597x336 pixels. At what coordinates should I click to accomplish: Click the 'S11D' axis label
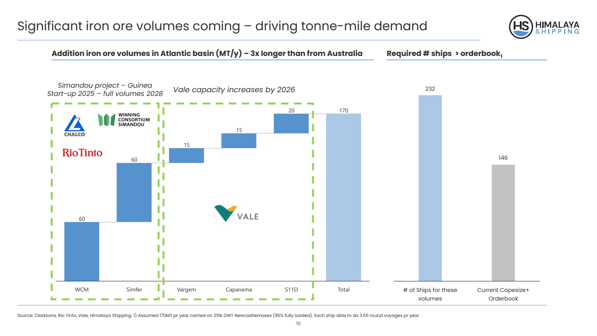click(x=291, y=290)
